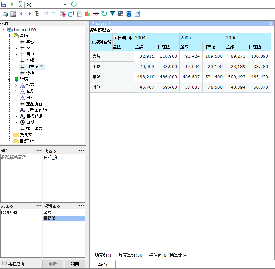Open the PC device dropdown
Image resolution: width=275 pixels, height=269 pixels.
pyautogui.click(x=46, y=5)
